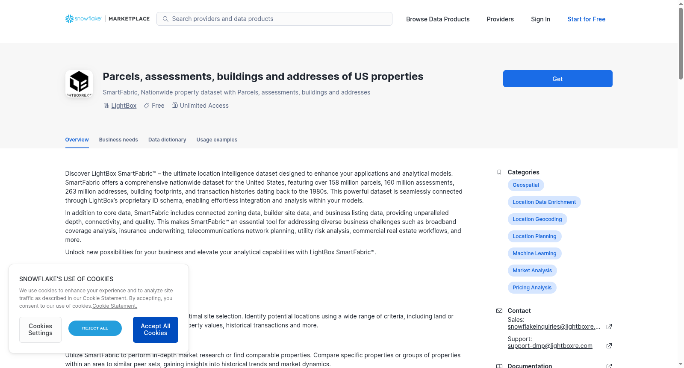The width and height of the screenshot is (684, 368).
Task: Open the LightBox provider link
Action: click(x=124, y=106)
